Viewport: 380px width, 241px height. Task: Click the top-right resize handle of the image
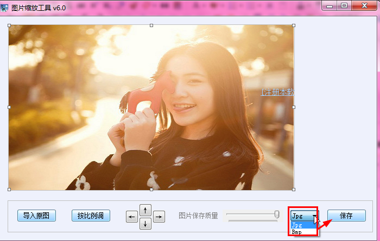(x=294, y=25)
